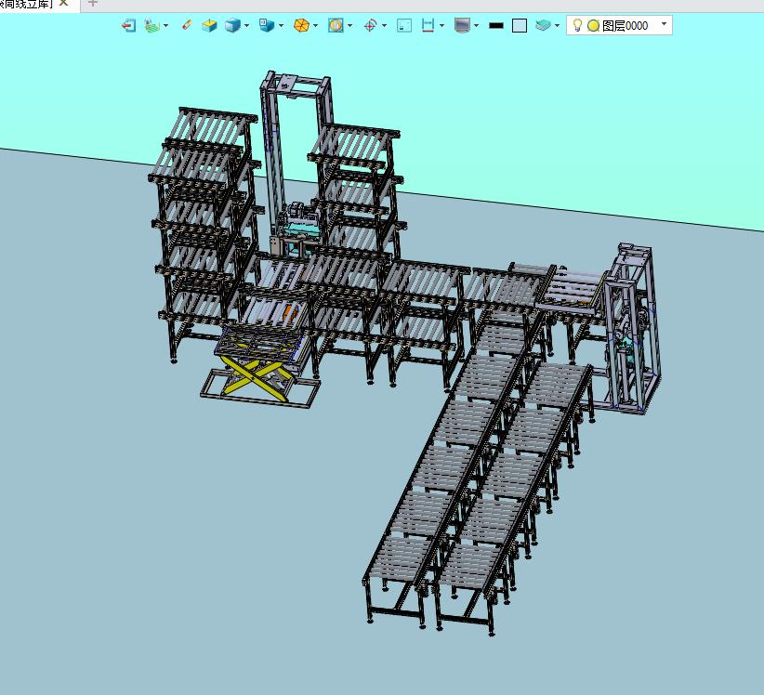Screen dimensions: 764x695
Task: Open dropdown beside blue cube icon
Action: click(246, 25)
